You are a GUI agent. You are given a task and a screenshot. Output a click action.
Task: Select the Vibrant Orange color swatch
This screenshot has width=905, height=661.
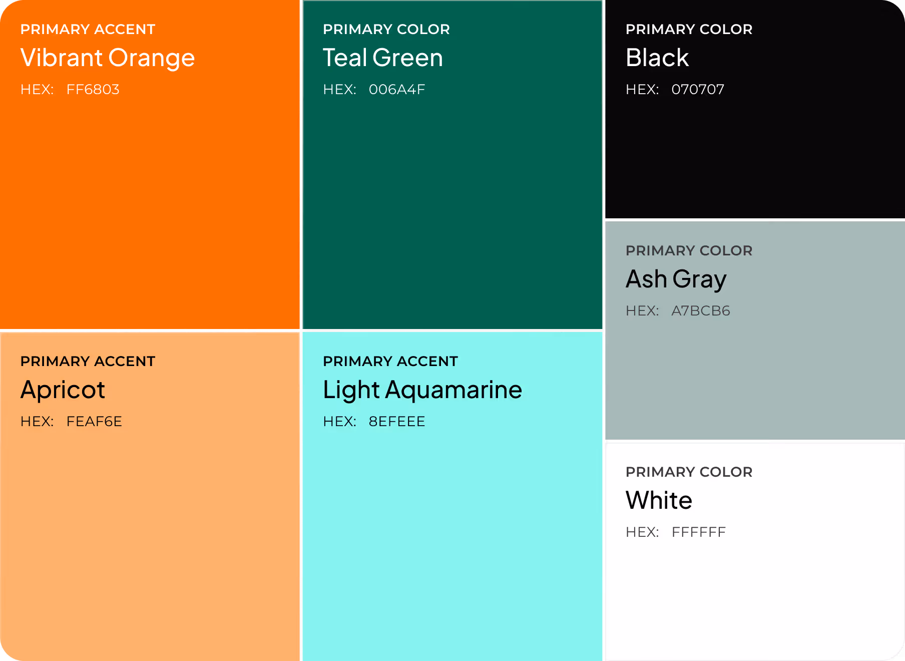[x=150, y=164]
